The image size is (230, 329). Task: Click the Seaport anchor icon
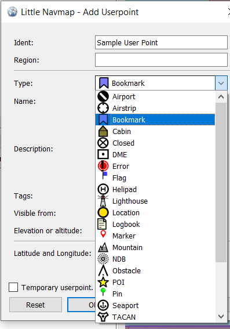coord(103,305)
